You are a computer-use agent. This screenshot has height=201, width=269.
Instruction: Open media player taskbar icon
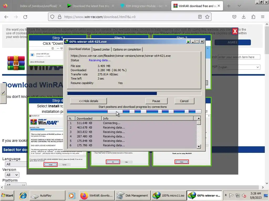tap(72, 196)
